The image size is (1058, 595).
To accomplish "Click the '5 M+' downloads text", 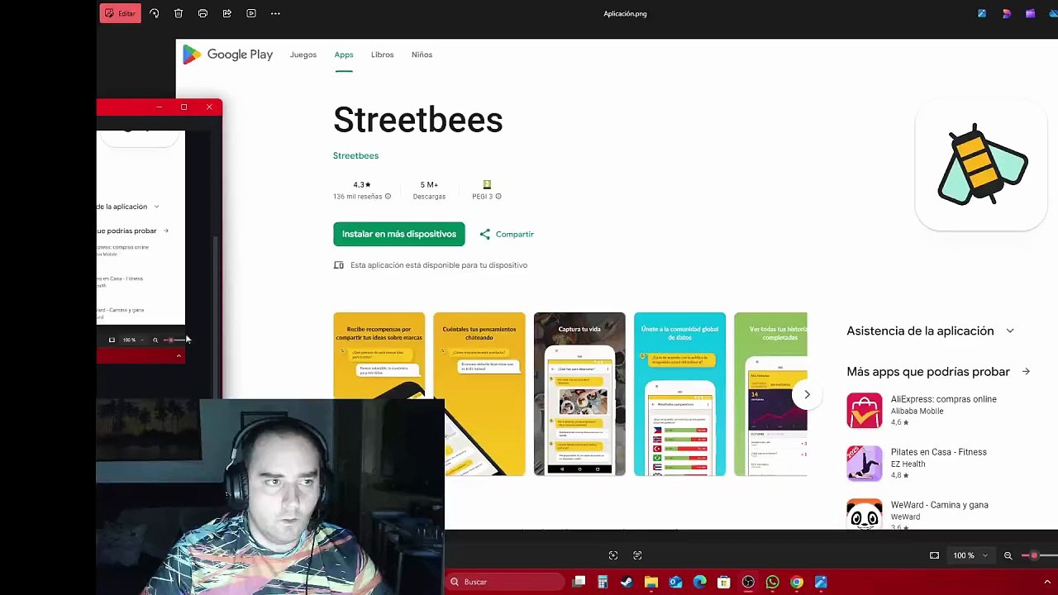I will [429, 185].
